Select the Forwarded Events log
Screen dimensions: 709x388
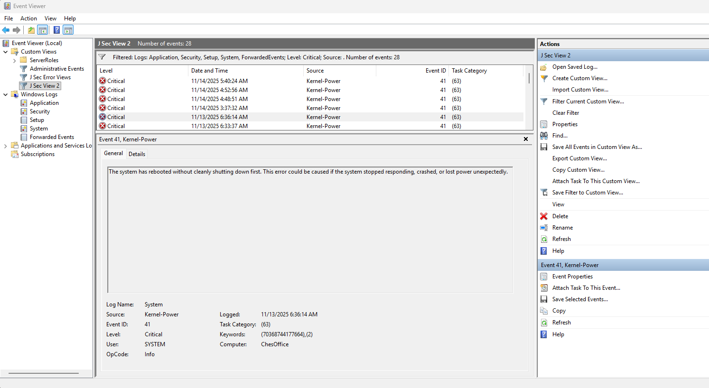(47, 137)
